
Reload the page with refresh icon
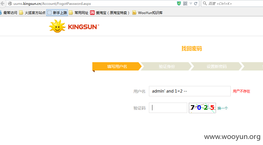pyautogui.click(x=196, y=3)
